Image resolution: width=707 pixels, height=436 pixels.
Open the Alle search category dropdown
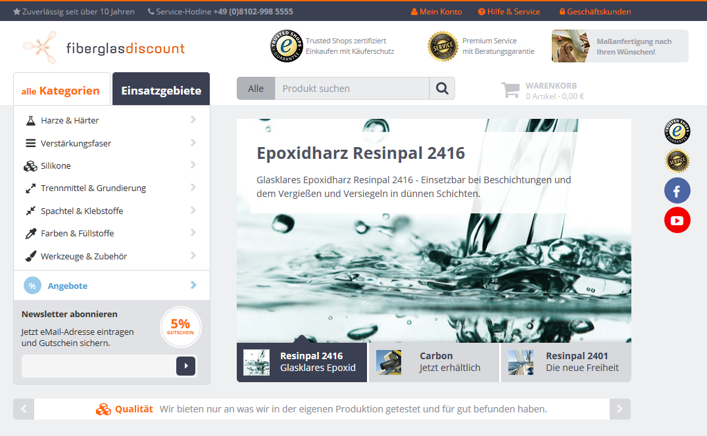[256, 88]
